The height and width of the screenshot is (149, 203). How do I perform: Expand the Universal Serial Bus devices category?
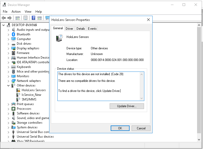click(x=9, y=137)
